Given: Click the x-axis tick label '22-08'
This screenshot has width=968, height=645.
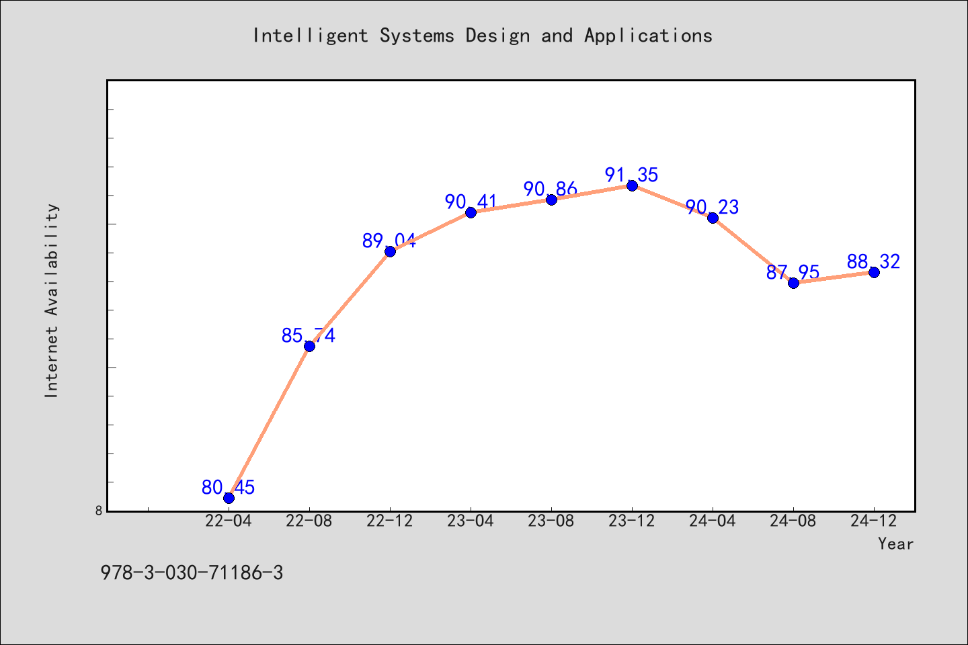Looking at the screenshot, I should tap(309, 521).
